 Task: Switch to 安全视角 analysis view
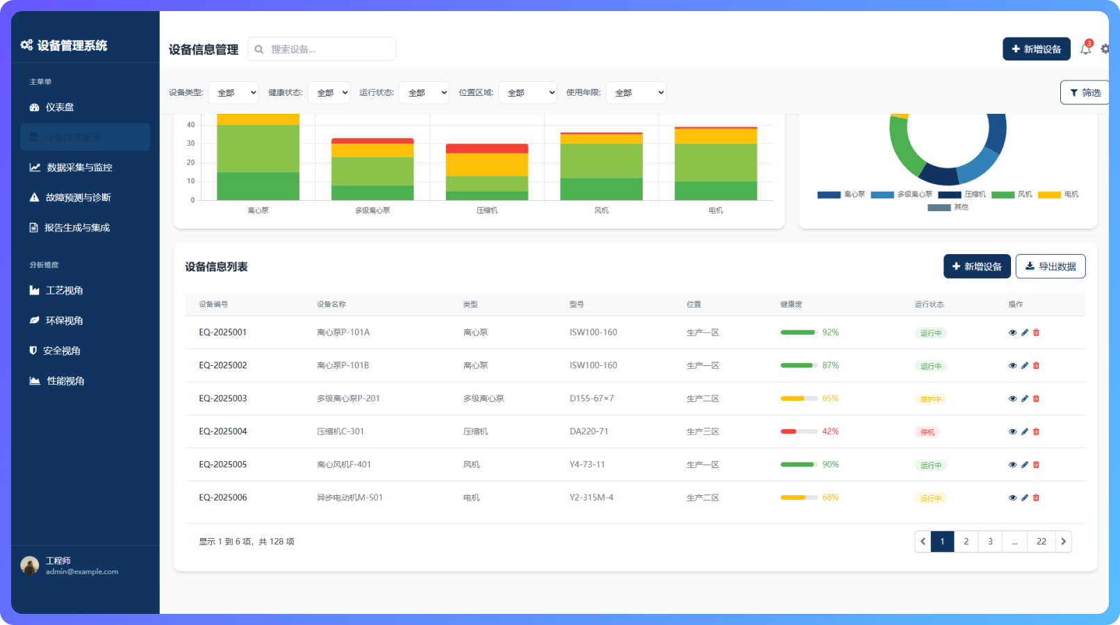[x=85, y=351]
